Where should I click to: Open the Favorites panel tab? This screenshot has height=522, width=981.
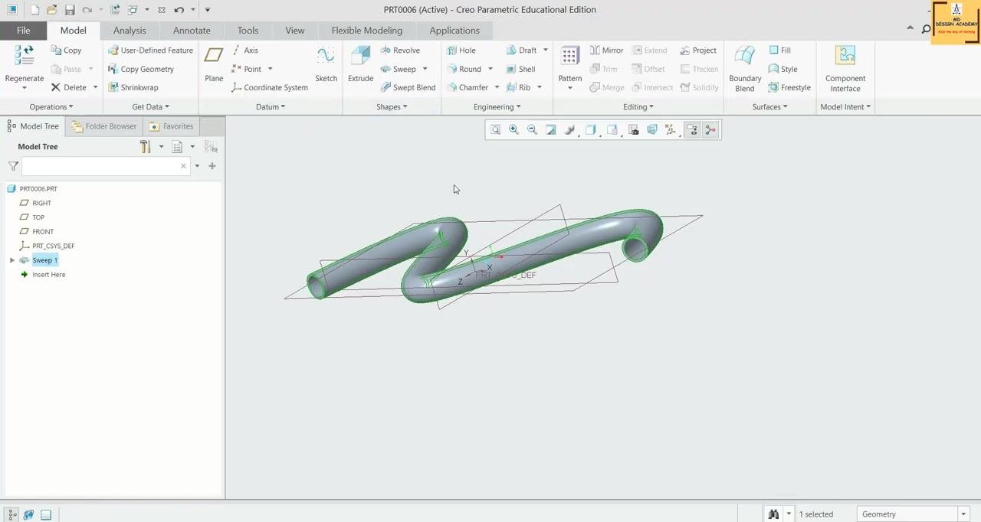[x=171, y=126]
